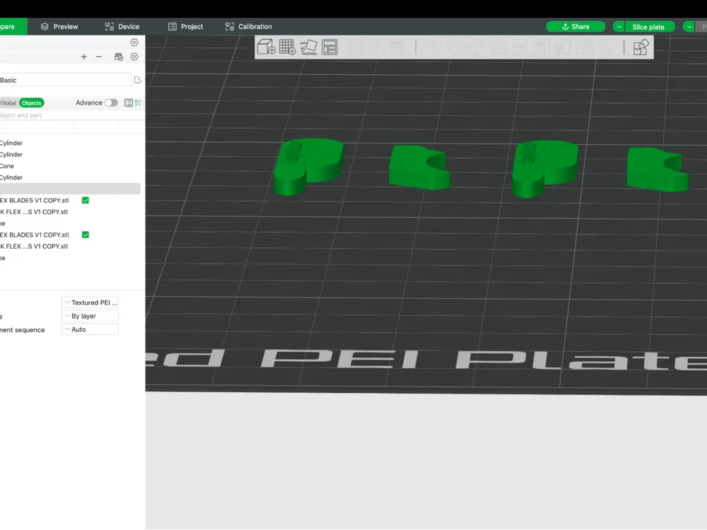This screenshot has width=707, height=530.
Task: Click the Add object cube icon
Action: click(x=266, y=47)
